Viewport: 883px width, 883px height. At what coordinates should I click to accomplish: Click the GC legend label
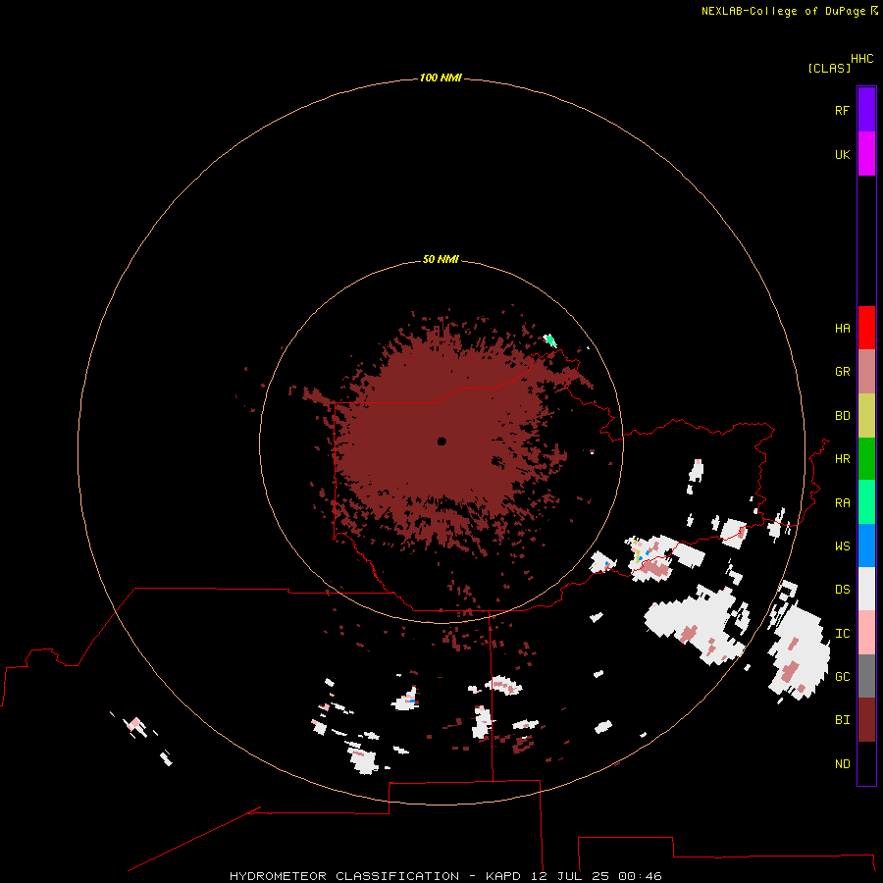pos(842,676)
